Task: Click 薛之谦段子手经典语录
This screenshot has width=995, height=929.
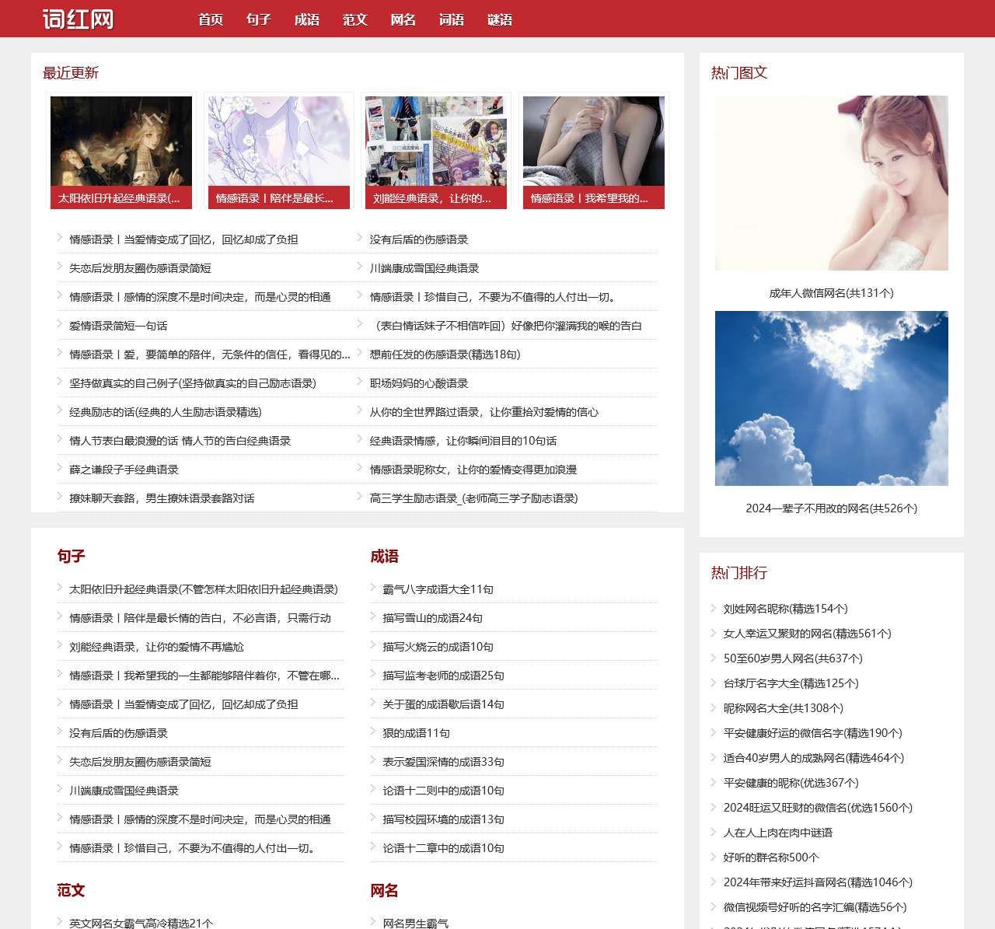Action: pyautogui.click(x=124, y=470)
